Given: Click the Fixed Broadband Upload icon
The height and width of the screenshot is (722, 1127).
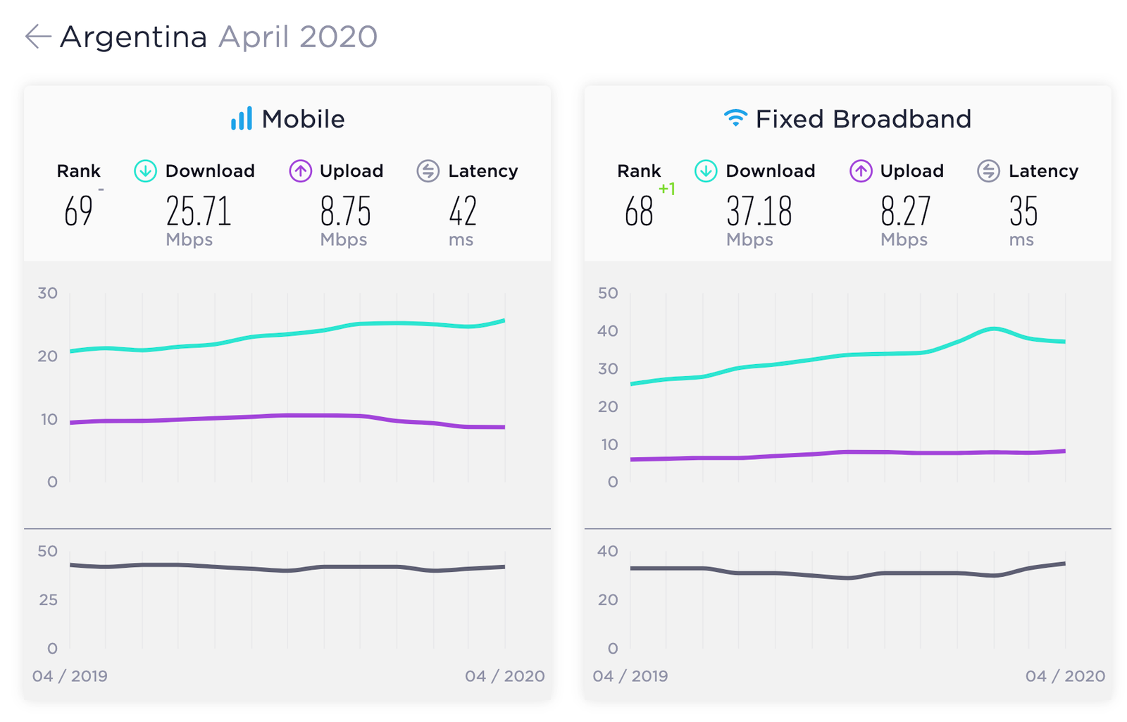Looking at the screenshot, I should 861,170.
